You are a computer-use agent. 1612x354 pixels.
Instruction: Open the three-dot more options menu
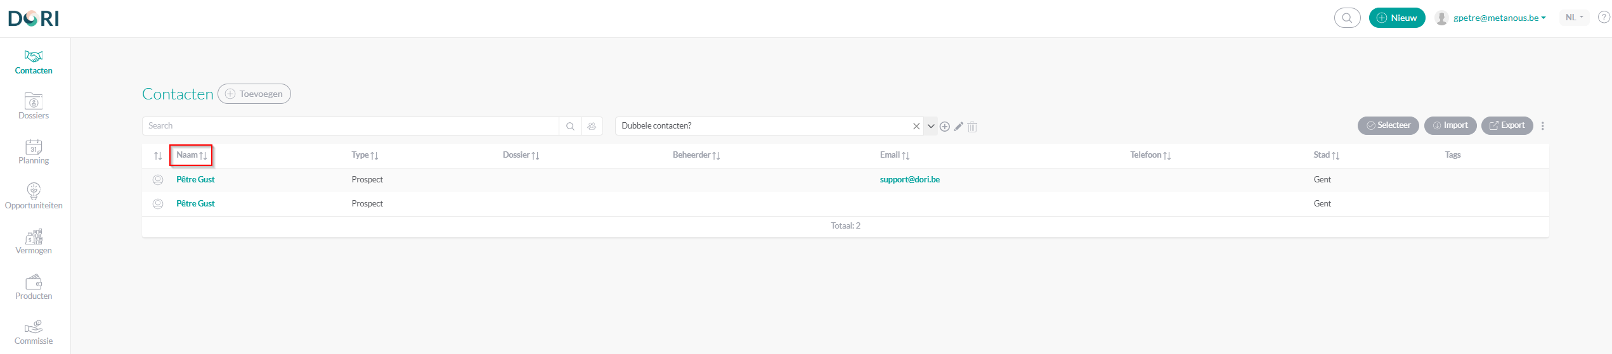tap(1542, 126)
